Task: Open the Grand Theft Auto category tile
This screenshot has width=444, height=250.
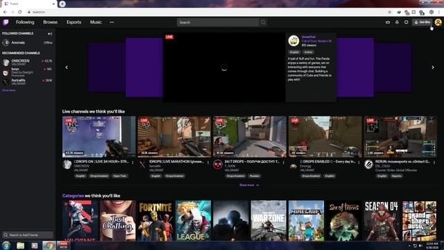Action: (419, 221)
